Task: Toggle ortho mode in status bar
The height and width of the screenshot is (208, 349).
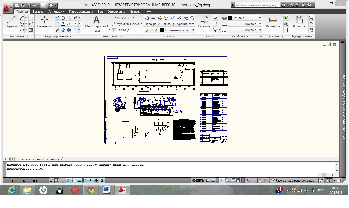Action: (x=63, y=181)
